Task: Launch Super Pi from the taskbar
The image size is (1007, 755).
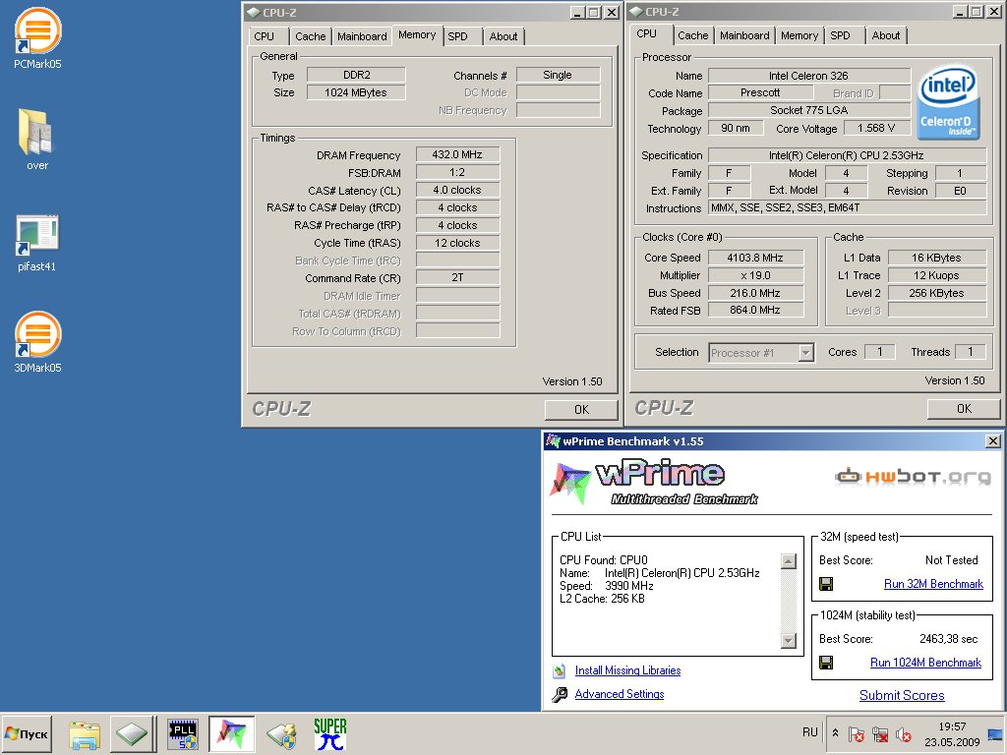Action: 330,734
